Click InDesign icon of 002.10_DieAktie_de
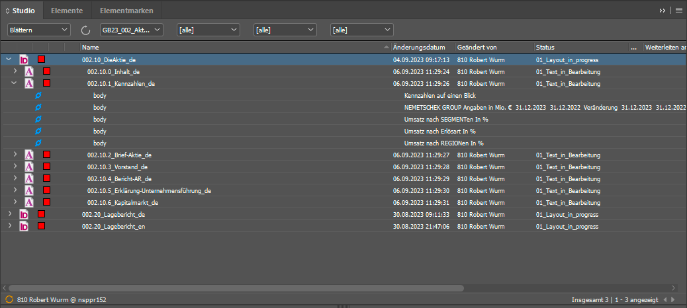The width and height of the screenshot is (687, 308). click(x=24, y=60)
